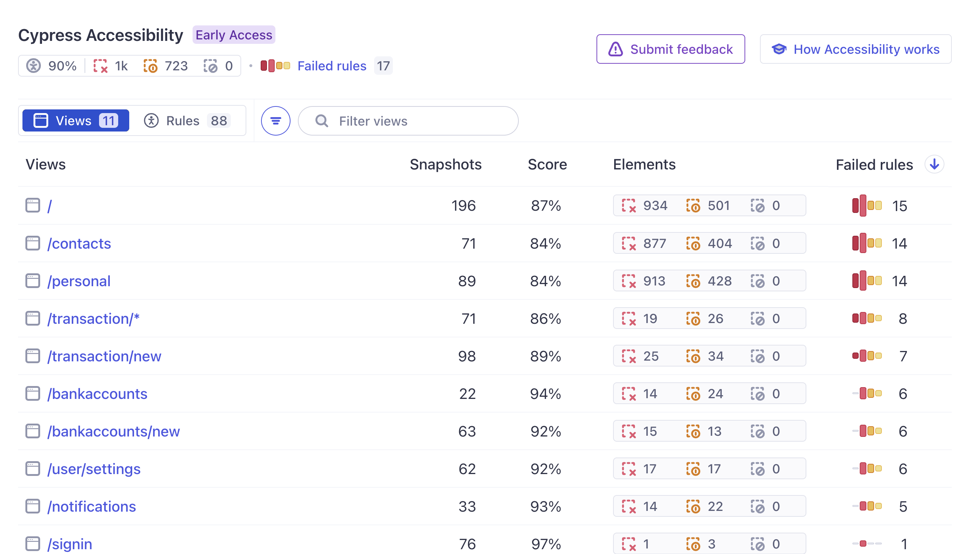Expand the /bankaccounts route details
Image resolution: width=968 pixels, height=554 pixels.
click(x=98, y=394)
